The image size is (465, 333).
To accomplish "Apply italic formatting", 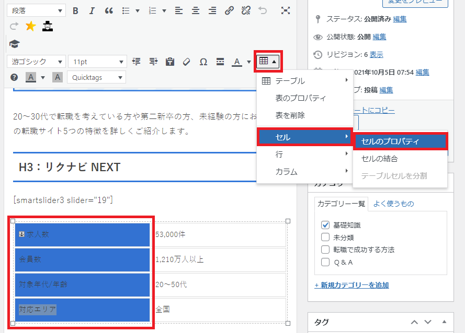I will (92, 10).
